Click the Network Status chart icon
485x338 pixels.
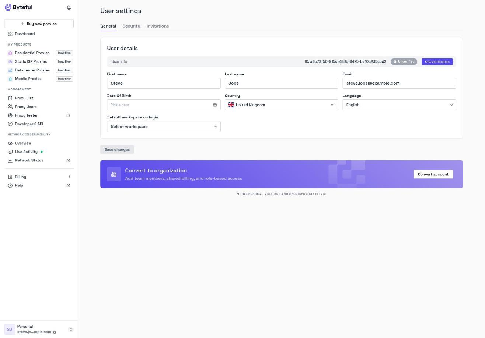click(x=10, y=160)
